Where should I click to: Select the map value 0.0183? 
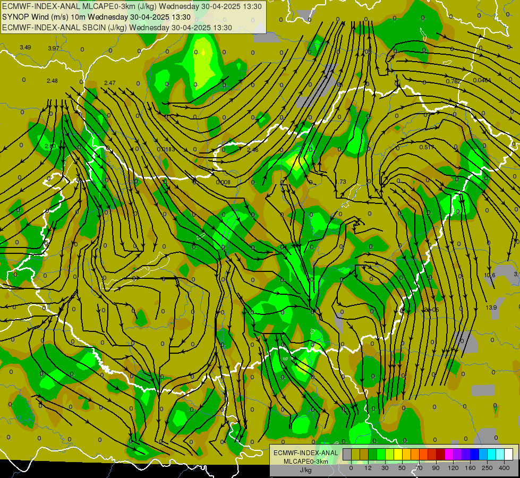pyautogui.click(x=166, y=149)
